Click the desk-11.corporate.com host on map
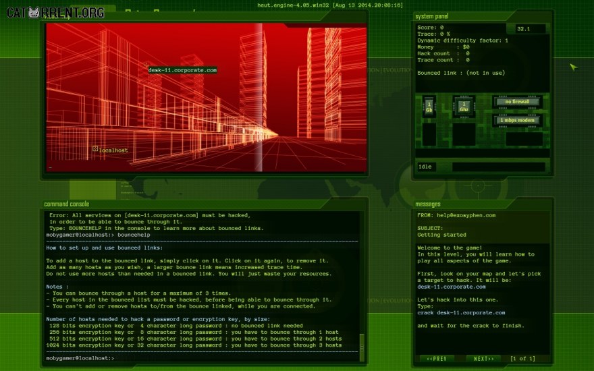The image size is (594, 371). click(x=182, y=70)
